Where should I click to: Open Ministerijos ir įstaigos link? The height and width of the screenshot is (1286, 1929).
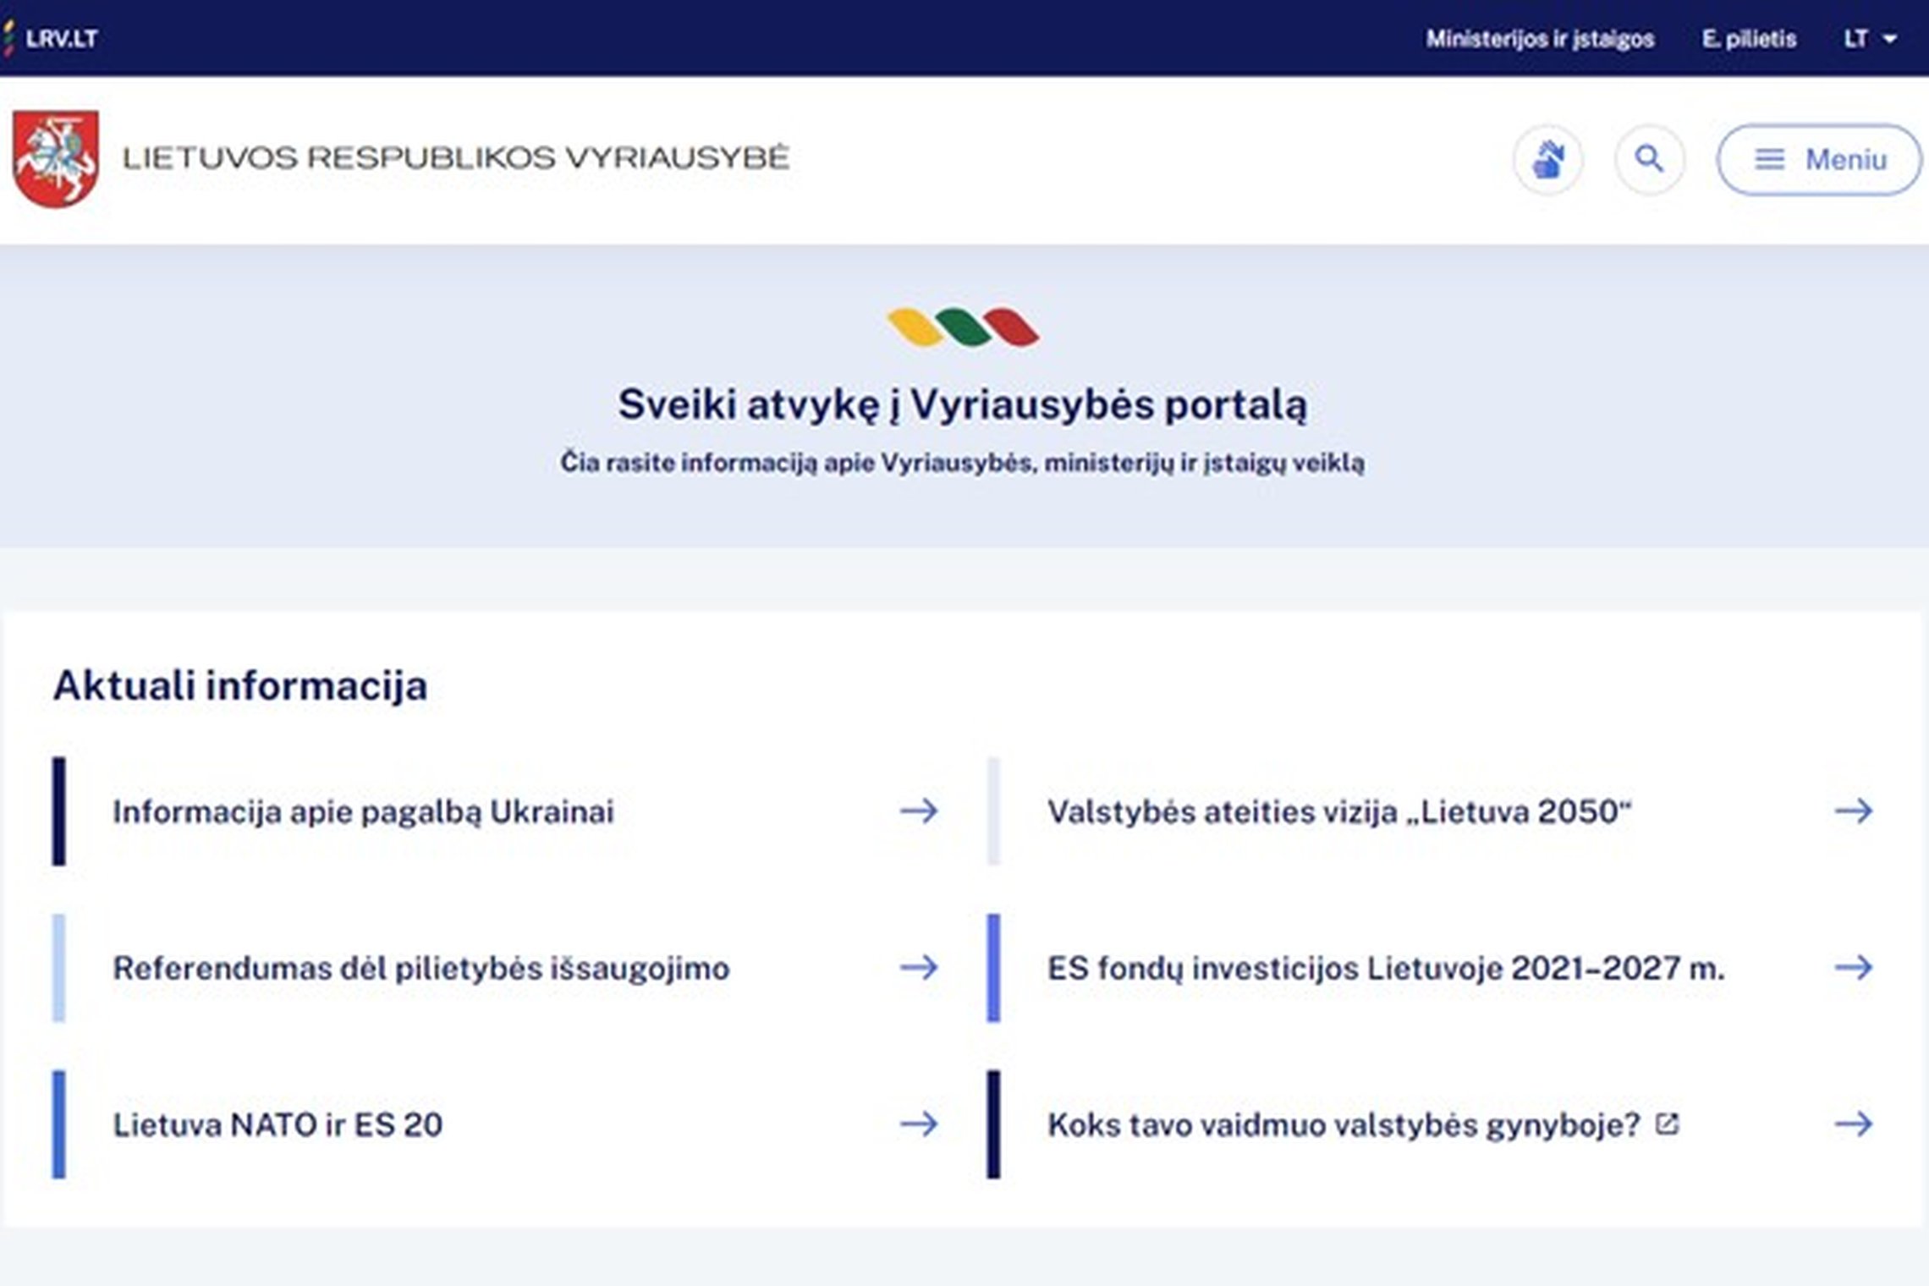click(1540, 39)
